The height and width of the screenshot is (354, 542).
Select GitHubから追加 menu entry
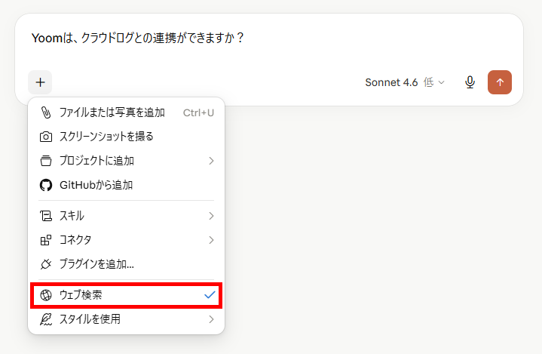click(126, 185)
